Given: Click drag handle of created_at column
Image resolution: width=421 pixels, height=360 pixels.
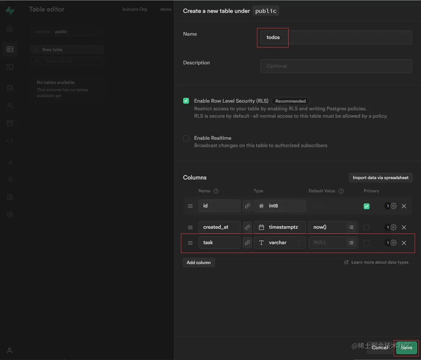Looking at the screenshot, I should click(x=190, y=227).
